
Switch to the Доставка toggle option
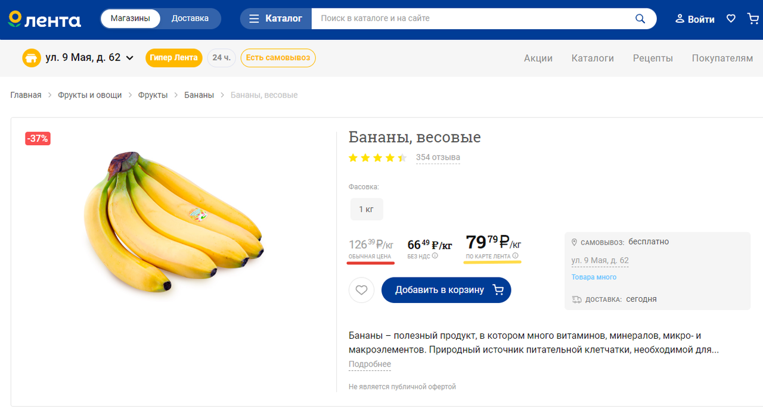pos(190,18)
